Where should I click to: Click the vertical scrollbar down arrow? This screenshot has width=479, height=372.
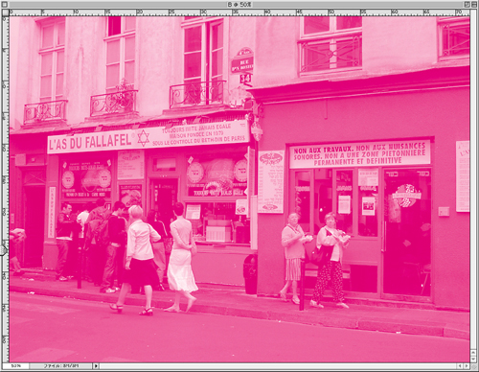pyautogui.click(x=473, y=359)
